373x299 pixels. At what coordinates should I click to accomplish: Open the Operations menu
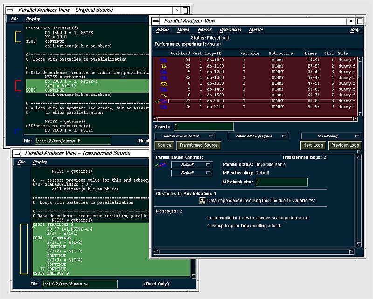[230, 30]
